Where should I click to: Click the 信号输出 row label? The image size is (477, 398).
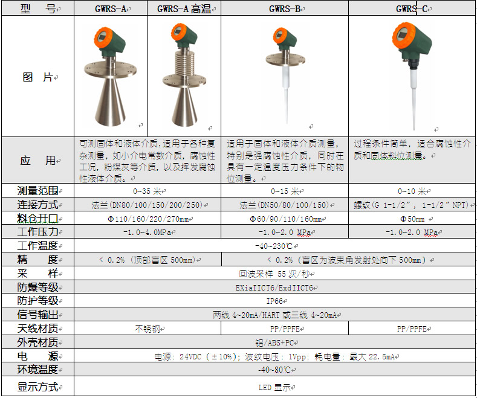click(37, 315)
